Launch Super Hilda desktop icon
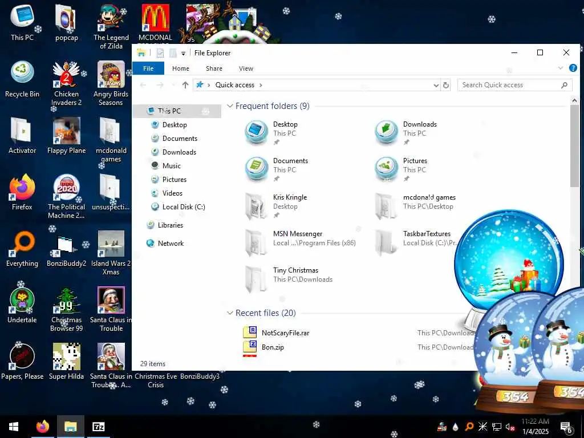This screenshot has width=584, height=438. click(66, 362)
